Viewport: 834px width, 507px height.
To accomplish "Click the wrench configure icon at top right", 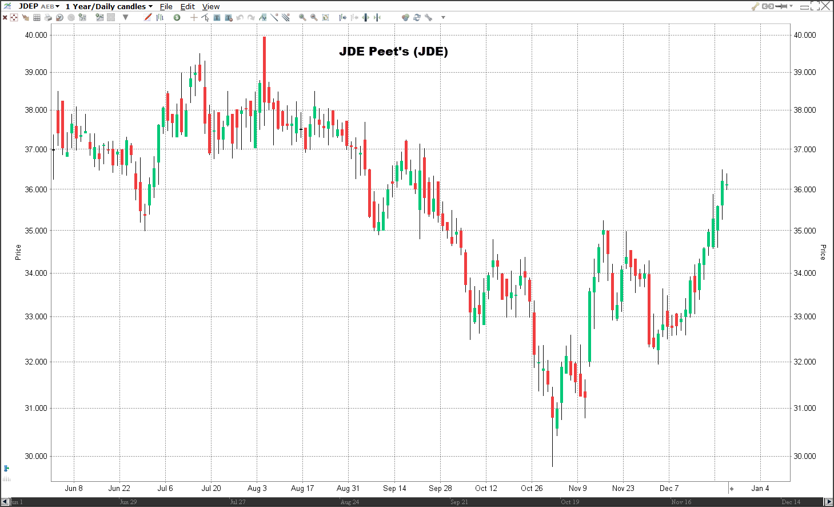I will pos(755,6).
